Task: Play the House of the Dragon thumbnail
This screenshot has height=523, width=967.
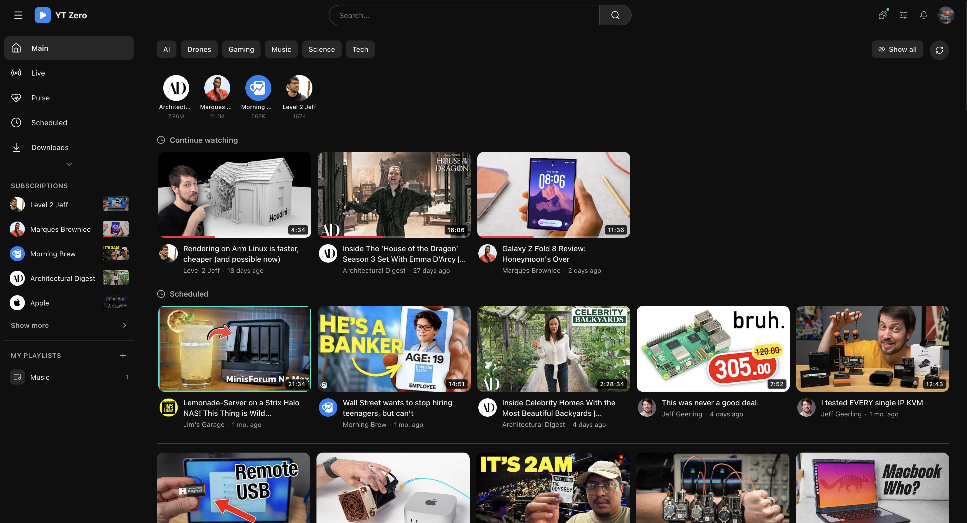Action: pyautogui.click(x=394, y=195)
